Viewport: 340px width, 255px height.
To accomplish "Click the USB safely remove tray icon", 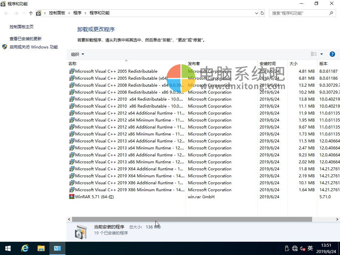I will 287,248.
